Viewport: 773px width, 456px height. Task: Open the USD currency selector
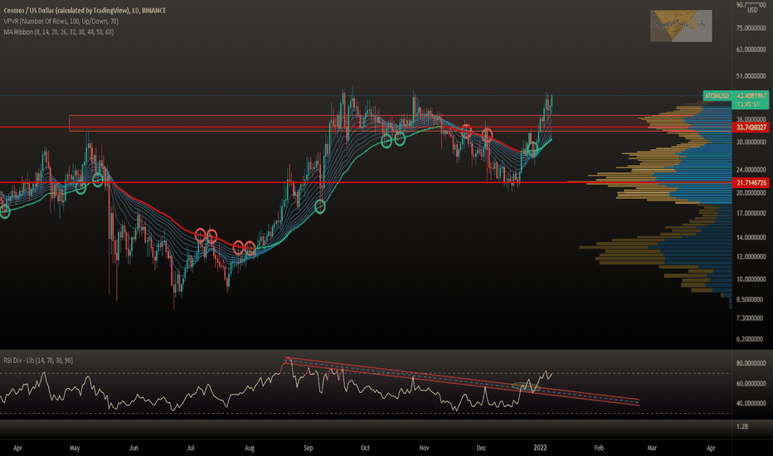coord(752,10)
